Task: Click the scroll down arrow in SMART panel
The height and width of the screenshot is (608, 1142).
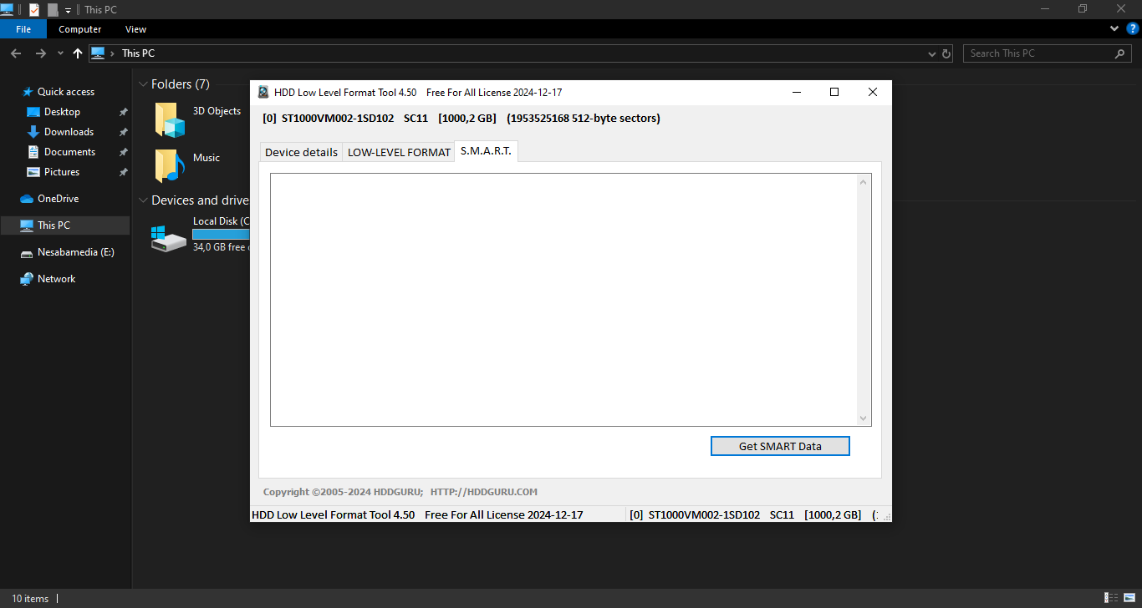Action: [x=864, y=418]
